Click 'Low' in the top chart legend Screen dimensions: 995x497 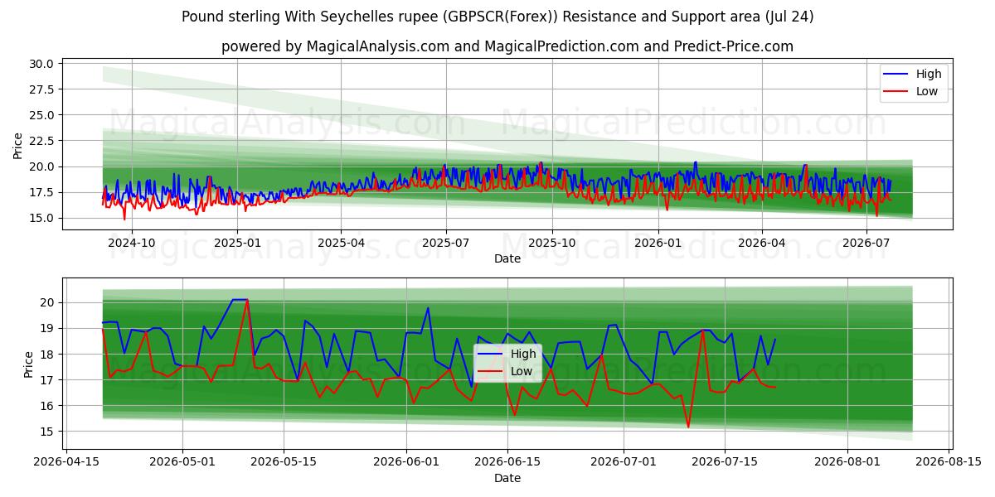pos(927,91)
